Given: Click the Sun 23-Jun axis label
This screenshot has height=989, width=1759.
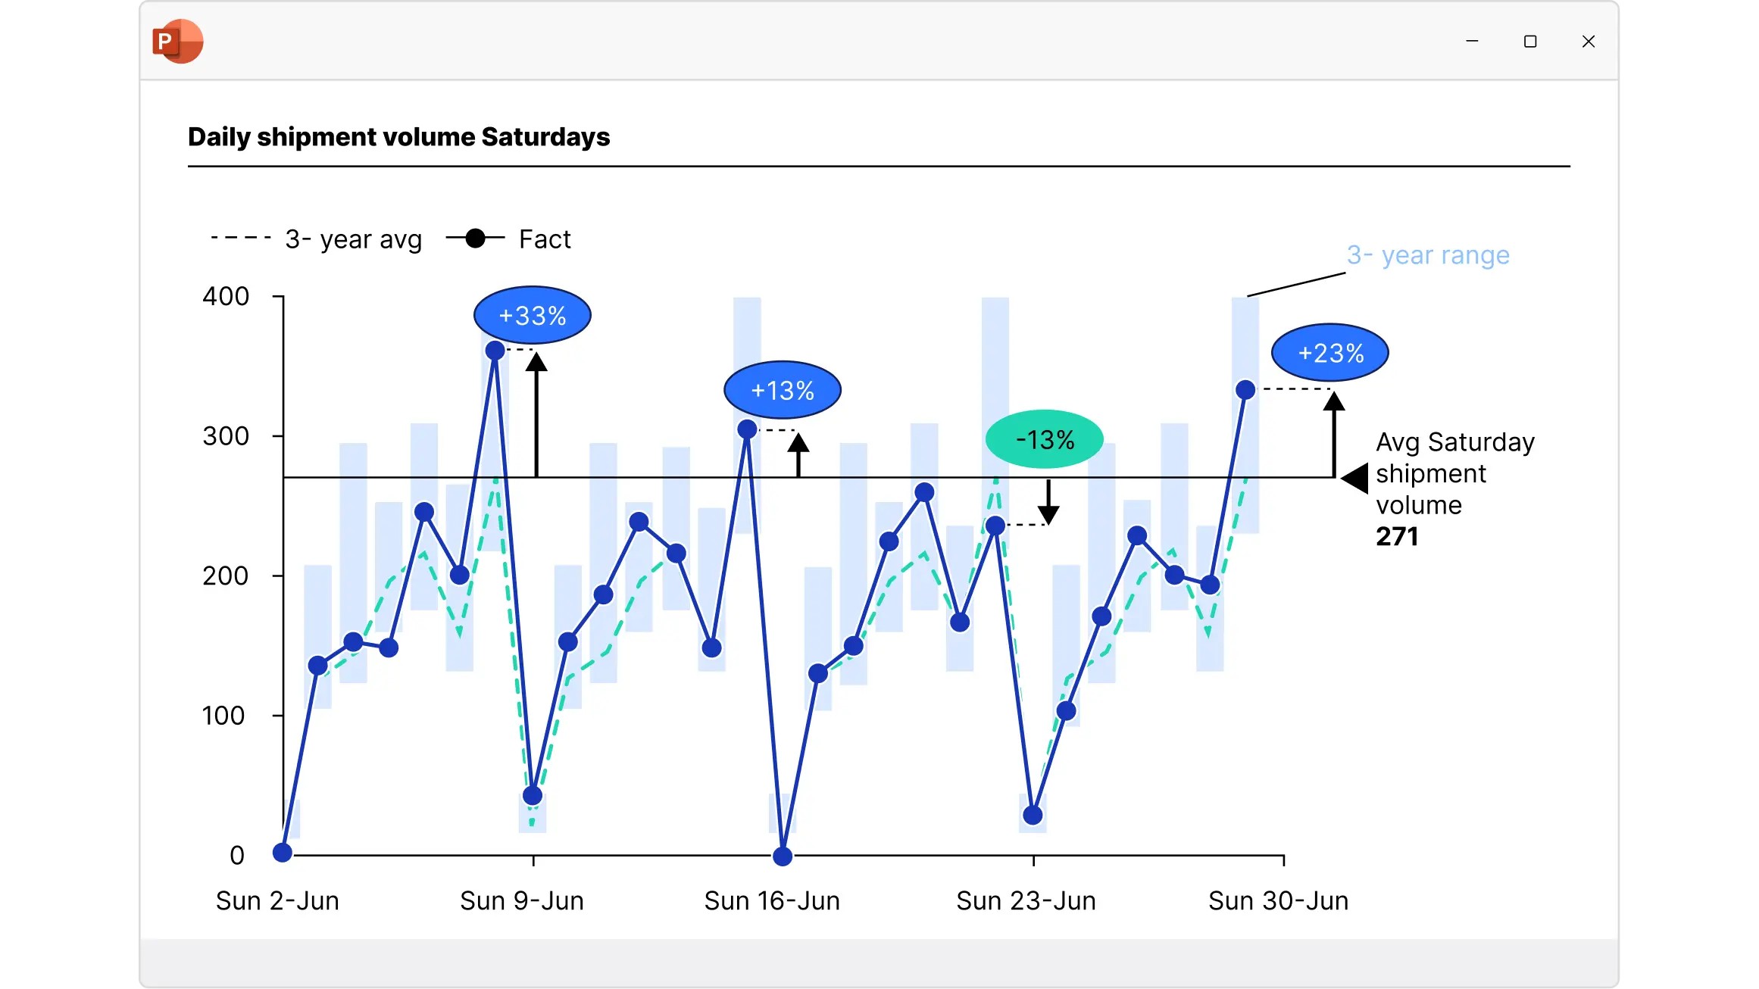Looking at the screenshot, I should coord(1026,901).
